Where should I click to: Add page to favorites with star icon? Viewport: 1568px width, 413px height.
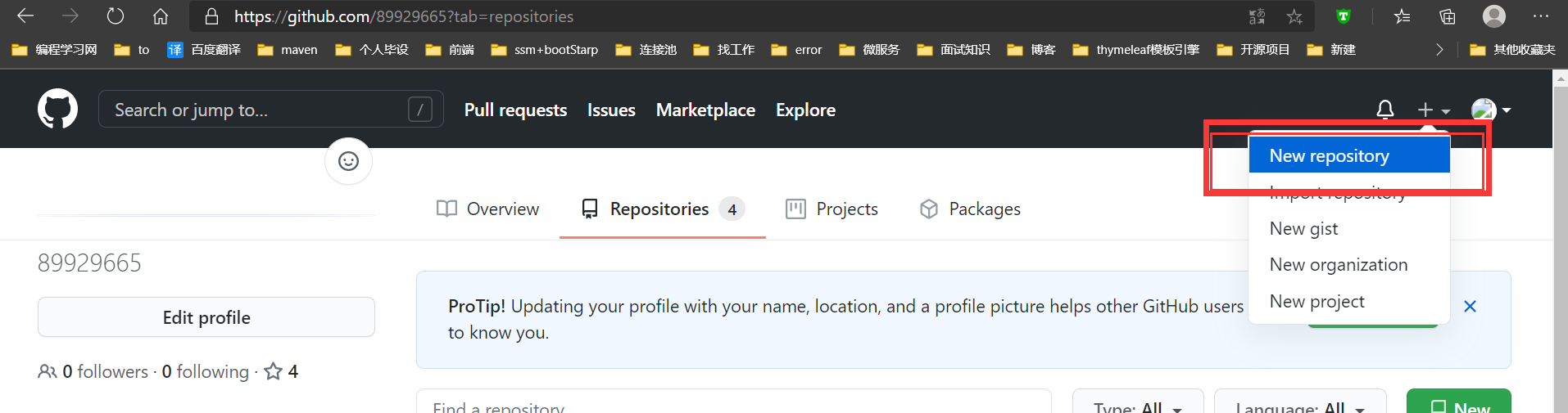[x=1294, y=16]
